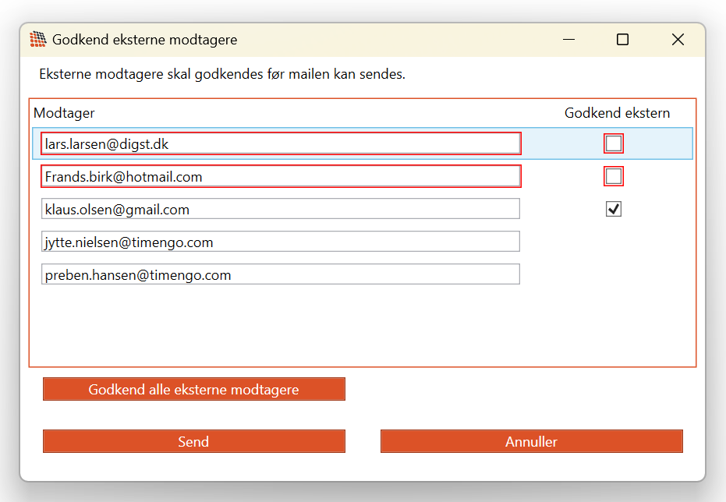Approve lars.larsen@digst.dk via its checkbox
The height and width of the screenshot is (502, 726).
click(614, 143)
